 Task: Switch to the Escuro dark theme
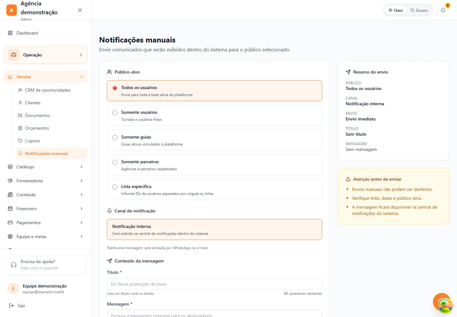(x=419, y=10)
